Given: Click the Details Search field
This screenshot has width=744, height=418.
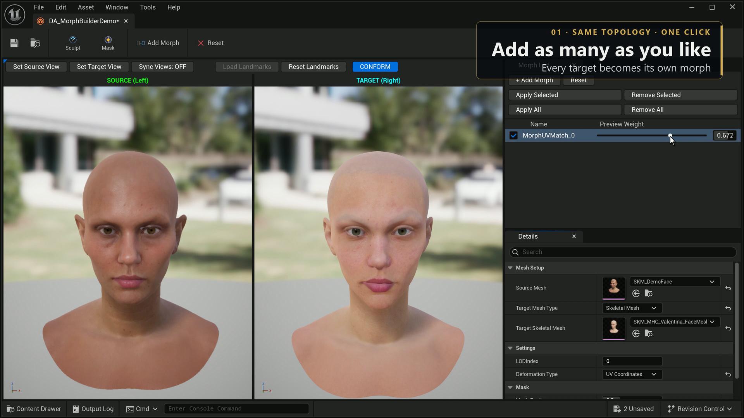Looking at the screenshot, I should pos(623,252).
